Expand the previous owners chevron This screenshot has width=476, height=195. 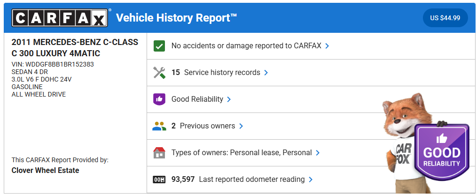tap(241, 126)
